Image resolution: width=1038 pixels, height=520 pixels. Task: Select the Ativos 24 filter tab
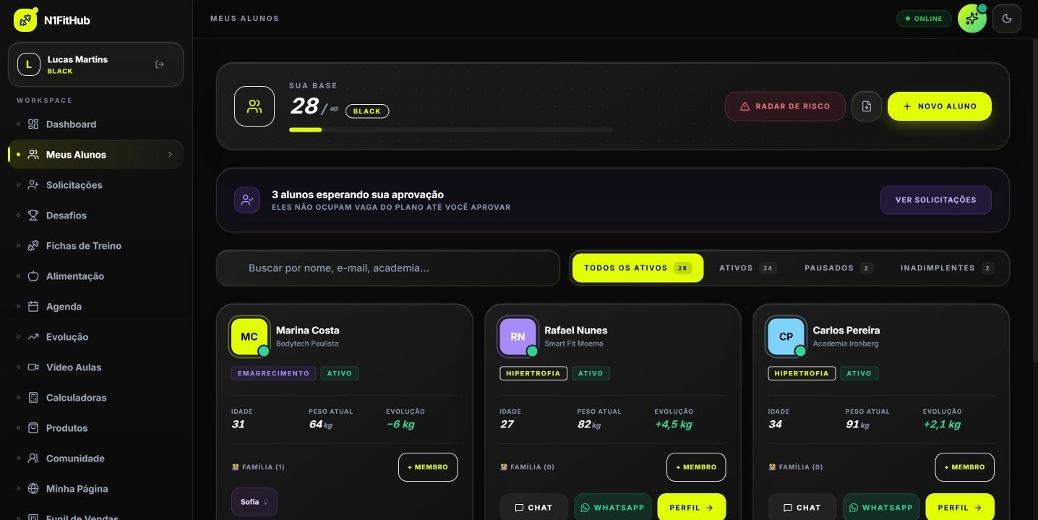pyautogui.click(x=748, y=268)
